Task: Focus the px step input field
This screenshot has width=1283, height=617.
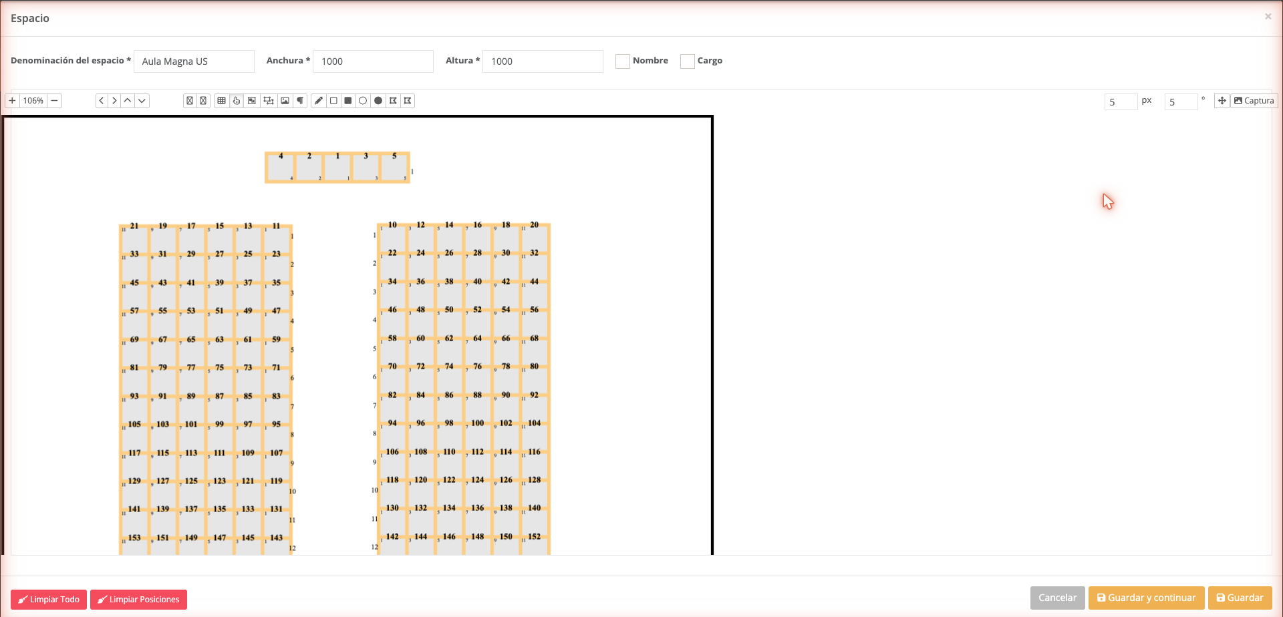Action: tap(1121, 101)
